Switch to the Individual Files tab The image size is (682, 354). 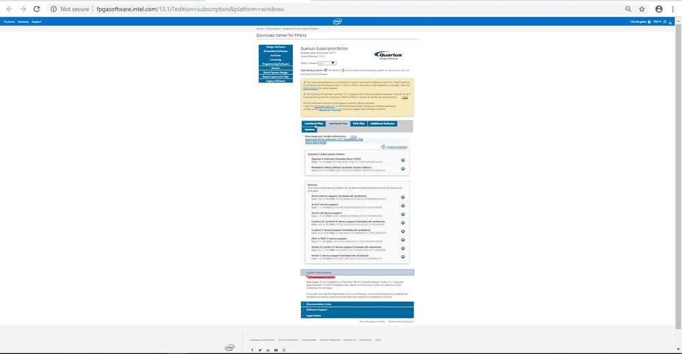coord(338,123)
